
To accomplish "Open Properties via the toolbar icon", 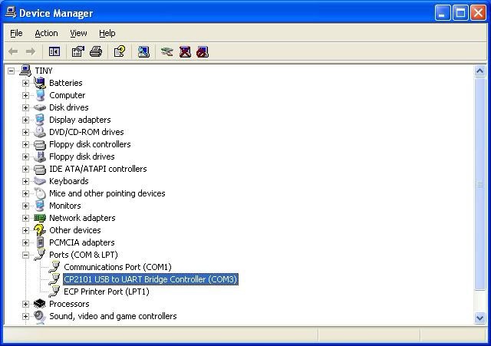I will pyautogui.click(x=77, y=51).
